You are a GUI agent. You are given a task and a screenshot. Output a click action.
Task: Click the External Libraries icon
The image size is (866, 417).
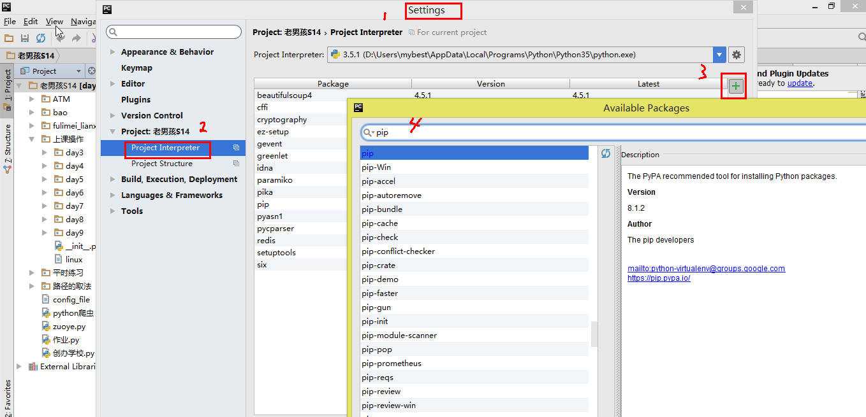point(33,366)
